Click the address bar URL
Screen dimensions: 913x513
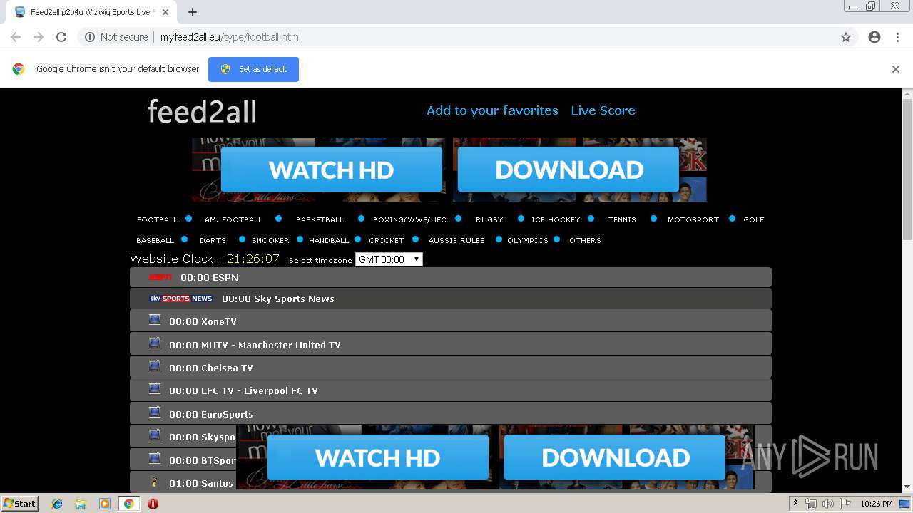coord(230,37)
